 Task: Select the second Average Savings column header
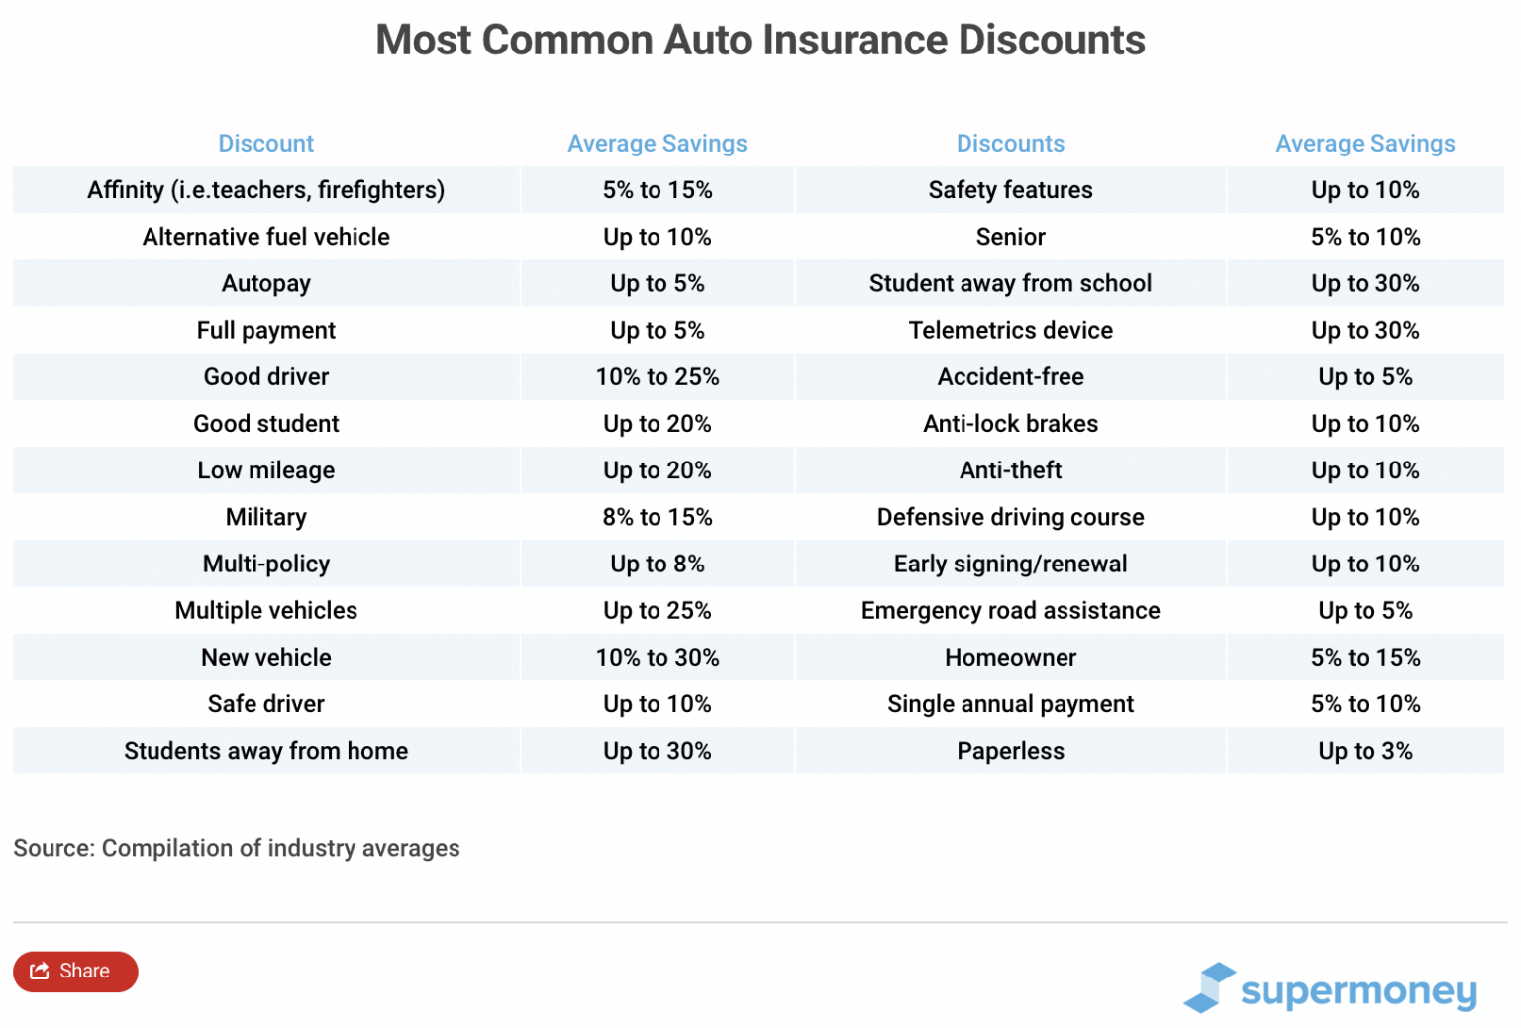click(1366, 143)
